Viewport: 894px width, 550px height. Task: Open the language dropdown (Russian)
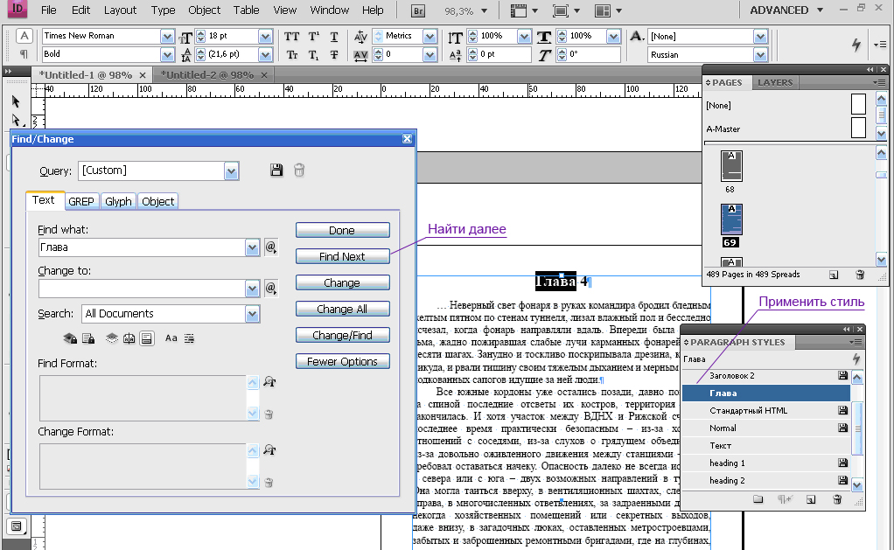pyautogui.click(x=760, y=55)
